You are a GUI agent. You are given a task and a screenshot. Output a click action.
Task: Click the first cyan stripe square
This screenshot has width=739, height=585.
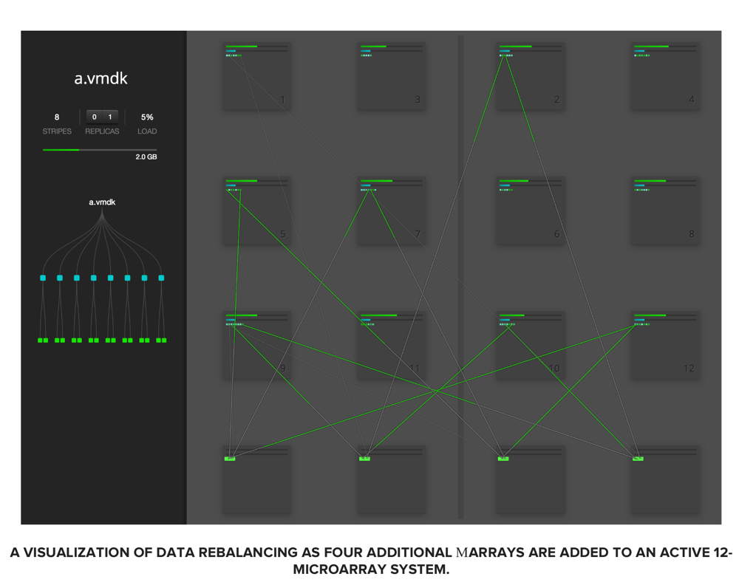43,278
